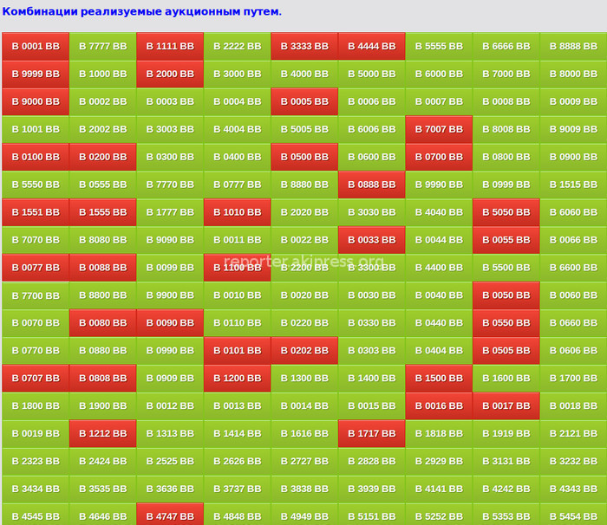Click the red B 1500 BB button

click(x=439, y=379)
